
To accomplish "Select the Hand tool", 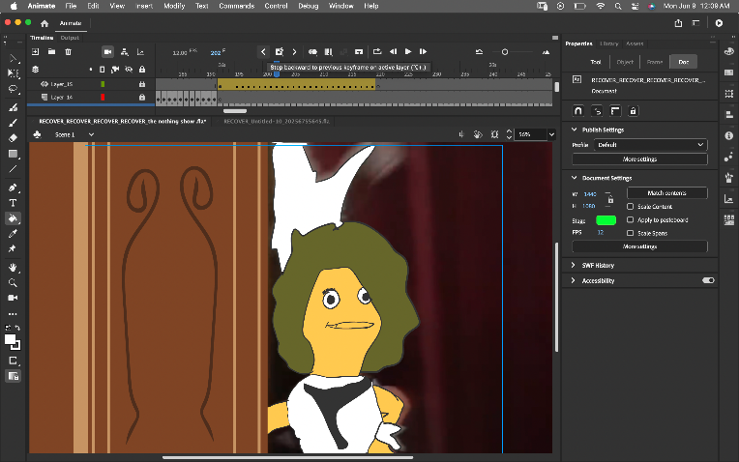I will click(13, 268).
